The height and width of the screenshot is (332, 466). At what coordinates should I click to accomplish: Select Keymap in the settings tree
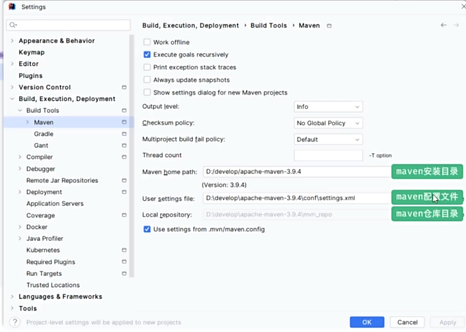click(x=32, y=52)
